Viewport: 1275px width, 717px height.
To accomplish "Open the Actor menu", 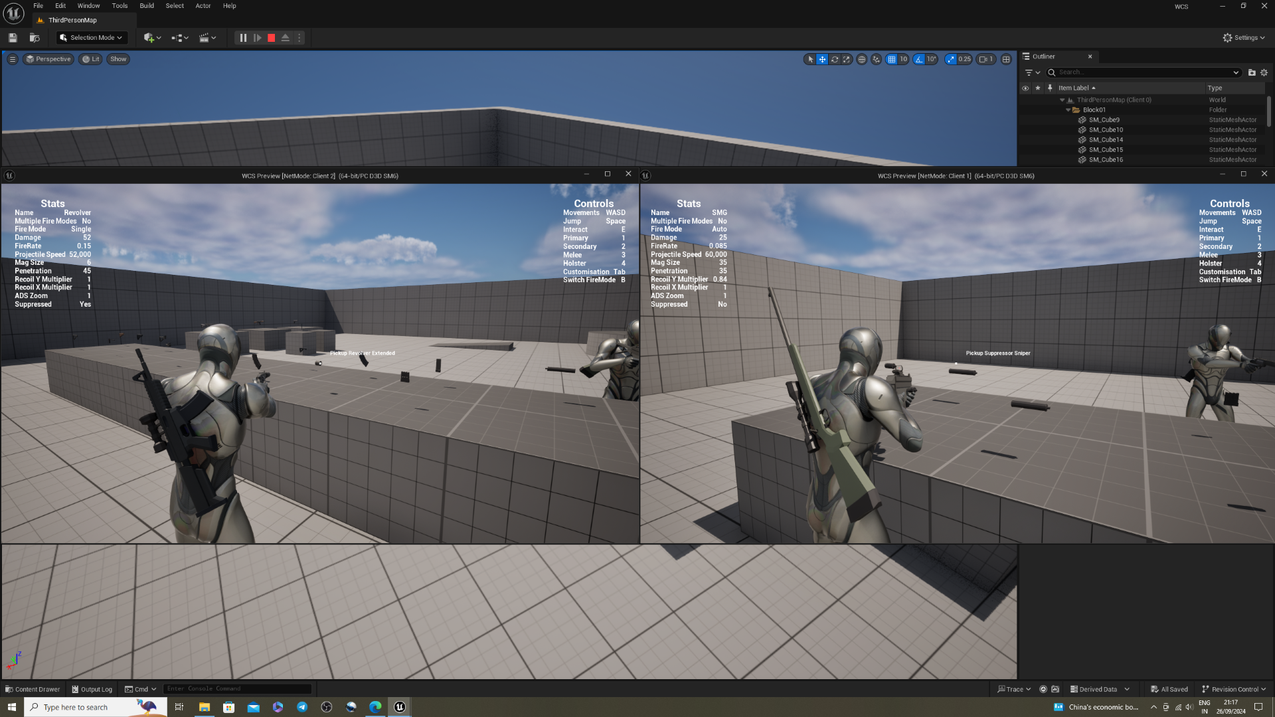I will (203, 6).
